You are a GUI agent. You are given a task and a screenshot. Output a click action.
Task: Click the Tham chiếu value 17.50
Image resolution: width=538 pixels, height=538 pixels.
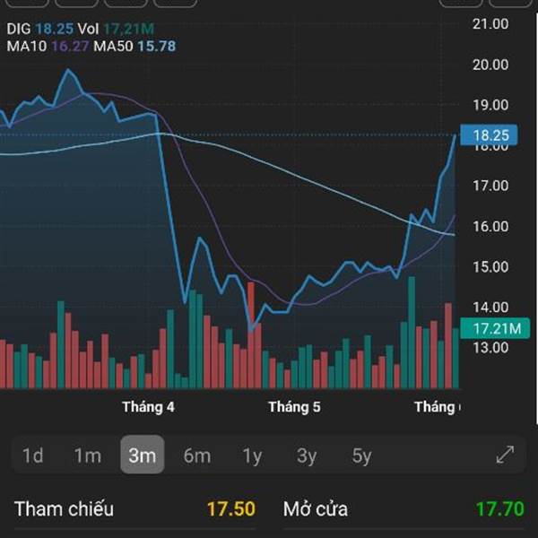click(231, 508)
